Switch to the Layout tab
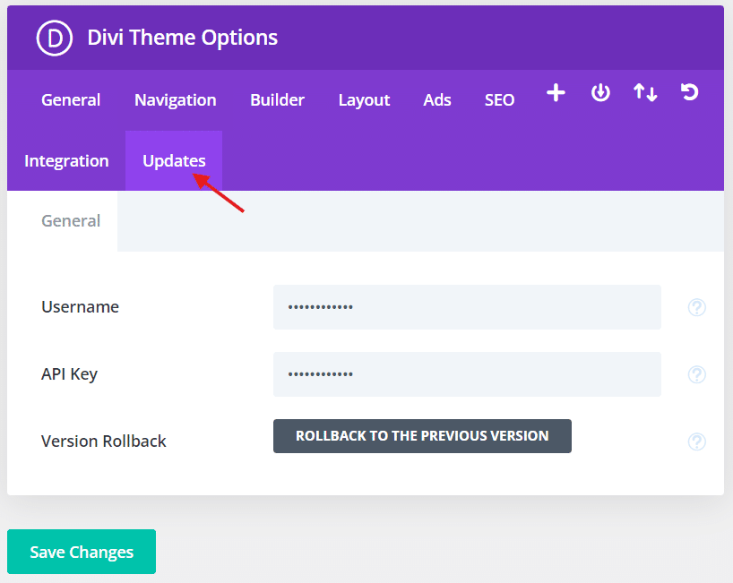 364,99
